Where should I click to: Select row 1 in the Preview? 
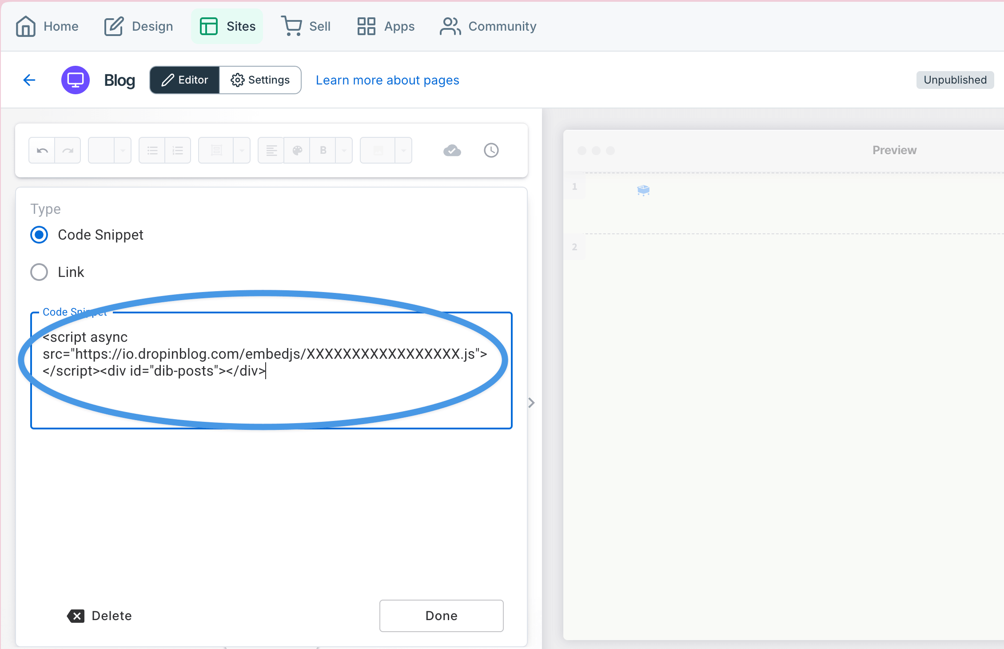pos(574,186)
